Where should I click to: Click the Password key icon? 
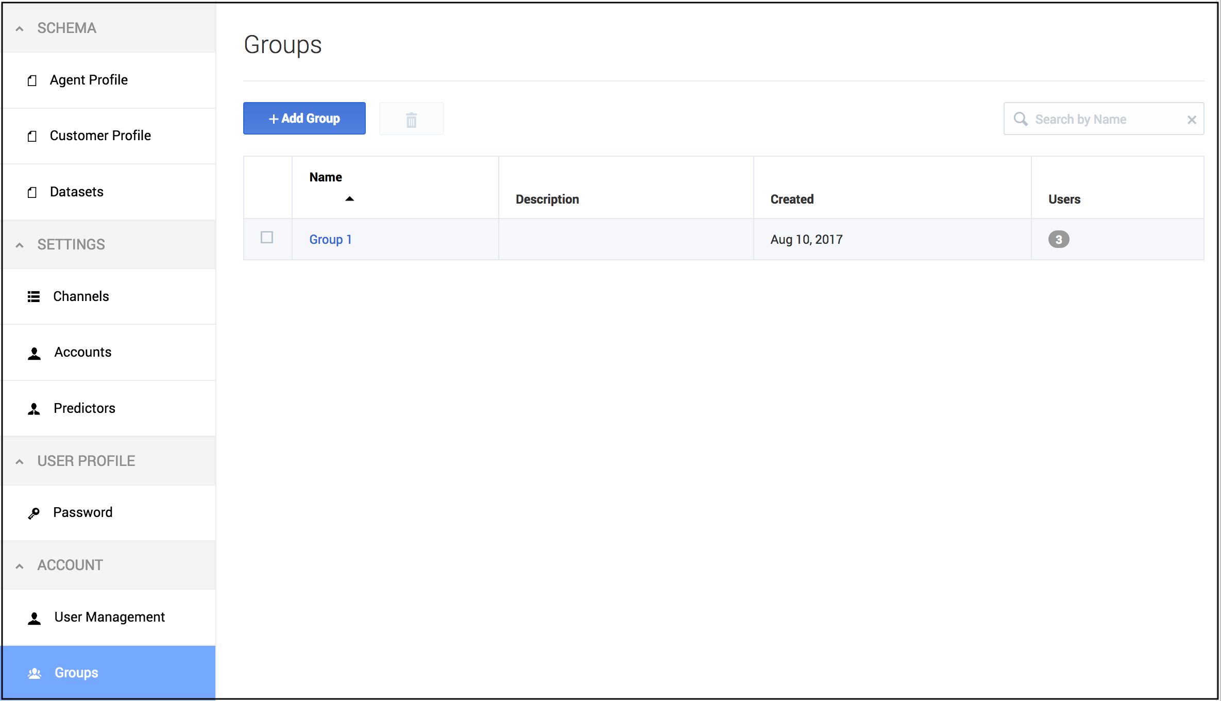point(33,513)
